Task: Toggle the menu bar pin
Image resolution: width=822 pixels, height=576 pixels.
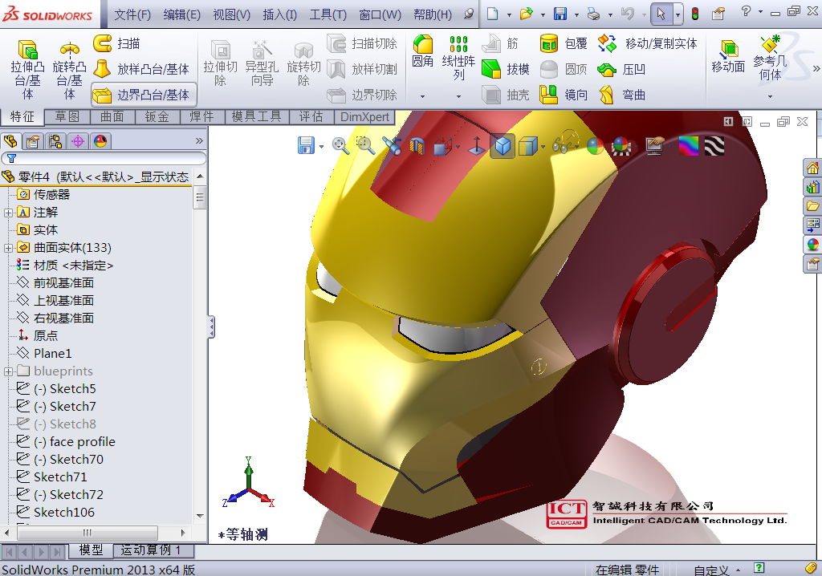Action: click(x=469, y=14)
